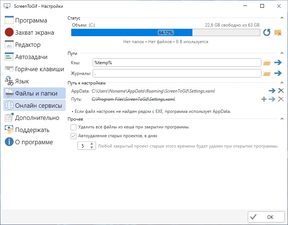Click the language translation icon
The height and width of the screenshot is (225, 288).
[x=9, y=81]
